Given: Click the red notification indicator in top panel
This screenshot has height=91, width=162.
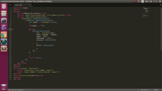Looking at the screenshot, I should [x=135, y=2].
